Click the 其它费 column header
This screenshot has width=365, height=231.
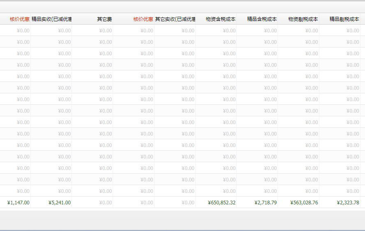[104, 19]
